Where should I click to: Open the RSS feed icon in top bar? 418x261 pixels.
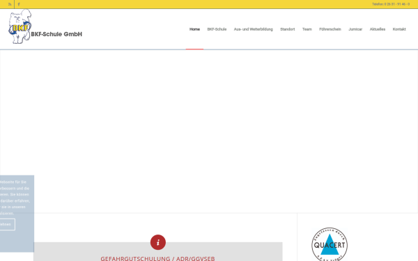point(10,4)
